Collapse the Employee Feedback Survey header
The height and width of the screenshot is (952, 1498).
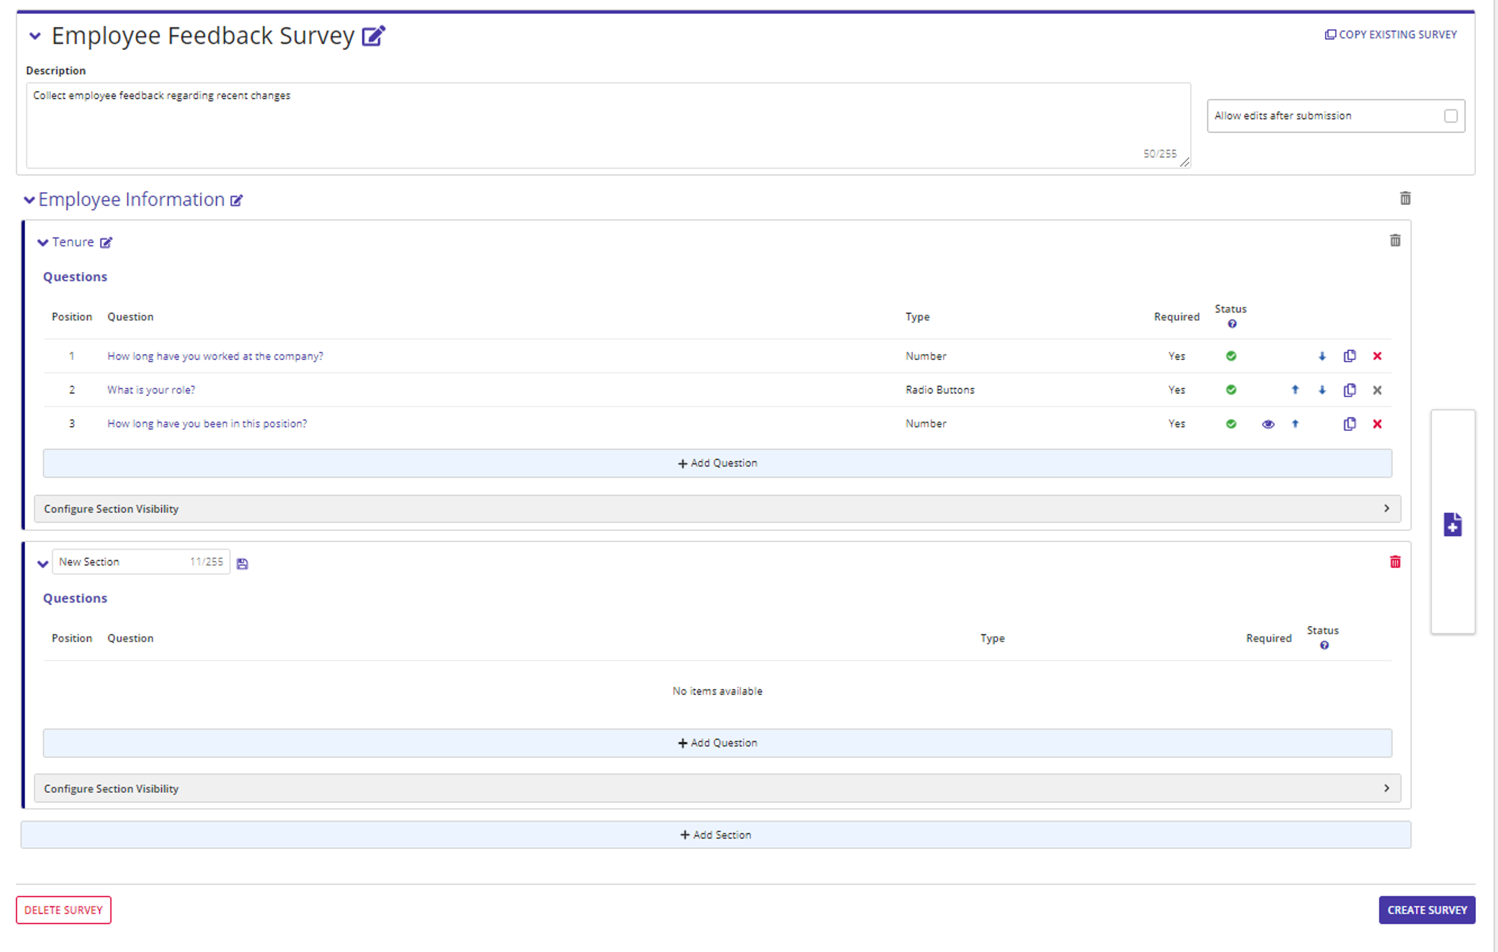(x=35, y=36)
